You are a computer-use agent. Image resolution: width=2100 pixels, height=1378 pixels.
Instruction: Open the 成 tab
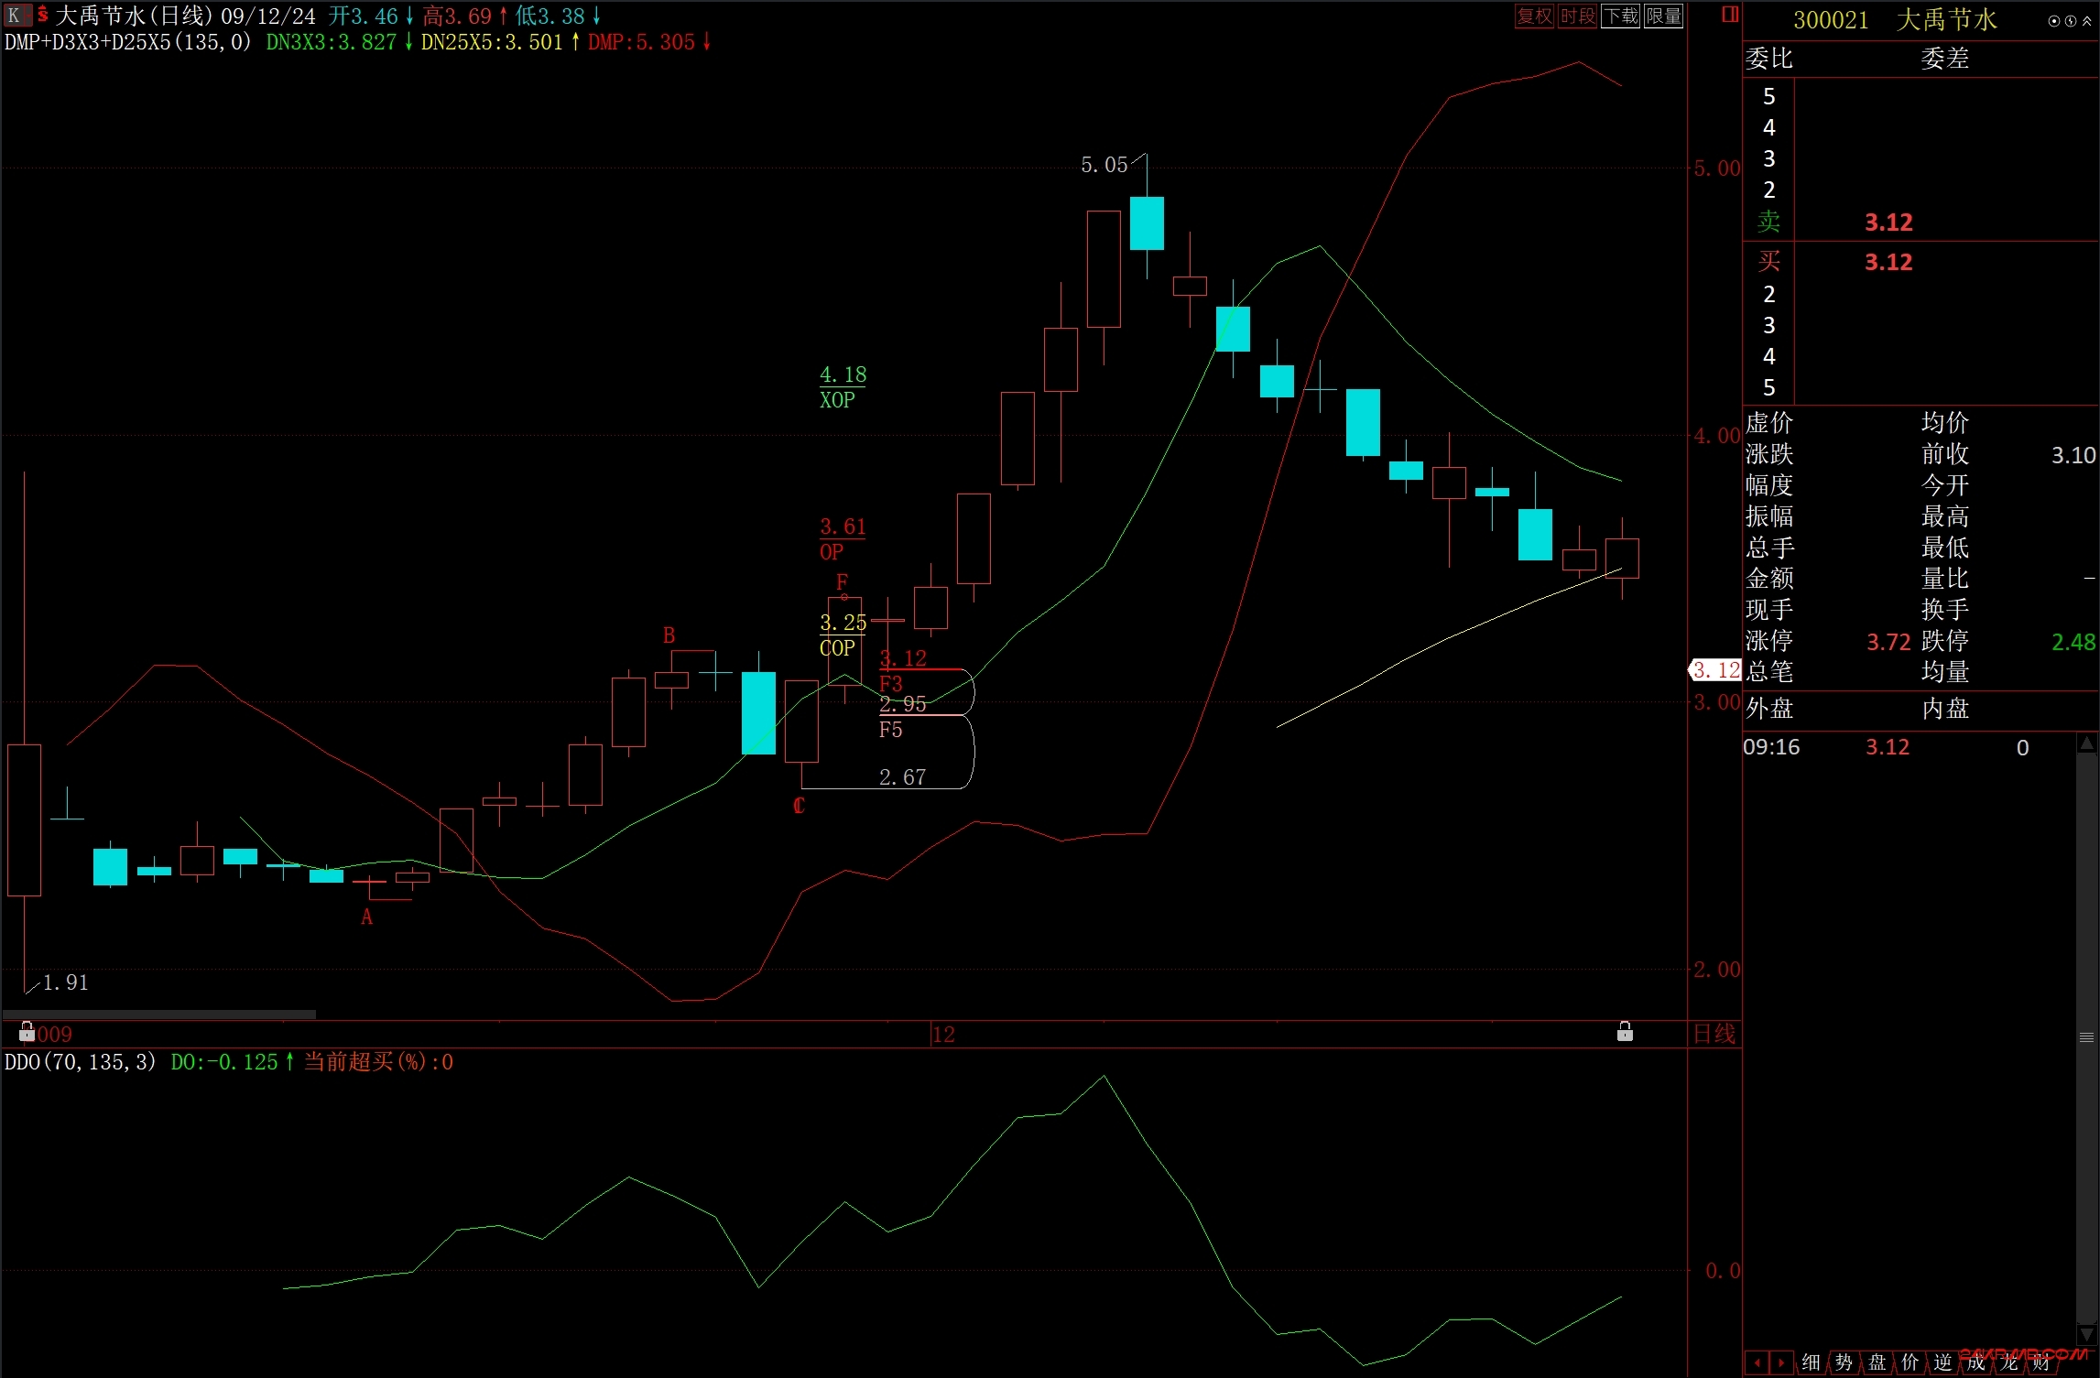tap(1975, 1362)
